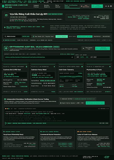Open the lab test certificate PDF link
Viewport: 114px width, 160px height.
(48, 81)
